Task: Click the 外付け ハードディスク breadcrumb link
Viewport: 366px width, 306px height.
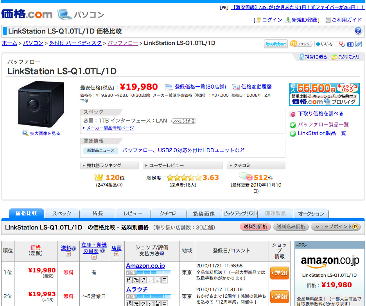Action: point(75,43)
